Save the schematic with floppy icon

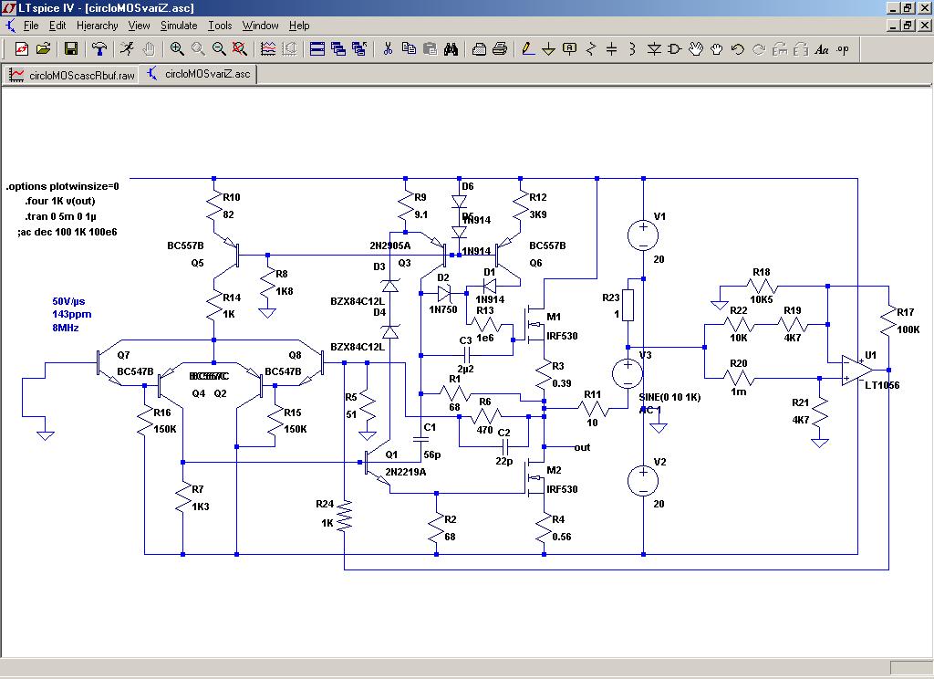(x=71, y=49)
